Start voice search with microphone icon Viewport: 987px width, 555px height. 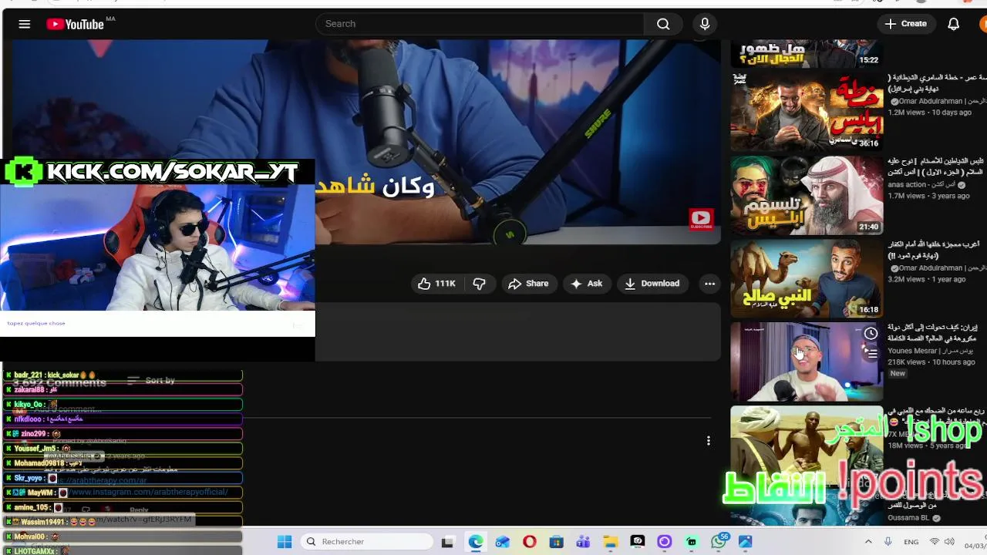(705, 24)
